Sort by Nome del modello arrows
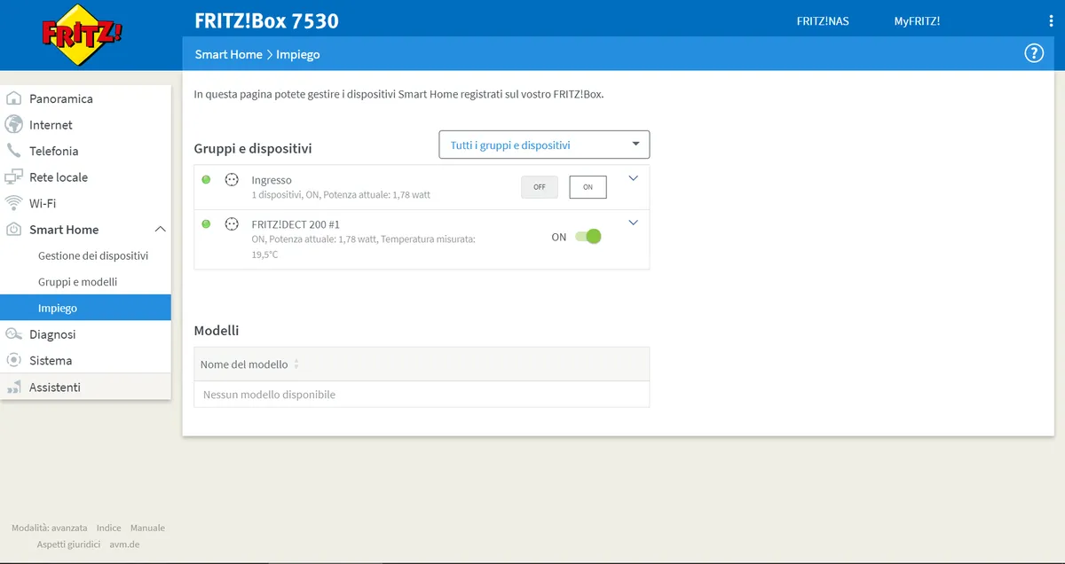1065x564 pixels. [x=296, y=364]
